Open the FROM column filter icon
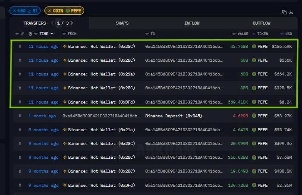The height and width of the screenshot is (195, 302). tap(64, 34)
